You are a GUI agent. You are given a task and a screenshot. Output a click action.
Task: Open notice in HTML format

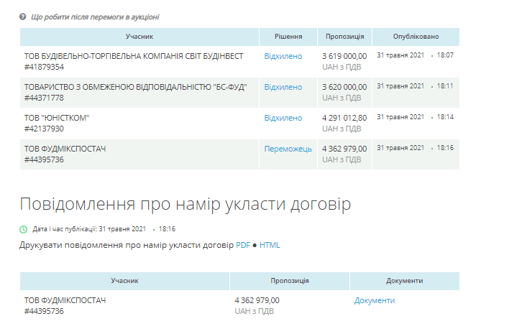[x=270, y=245]
